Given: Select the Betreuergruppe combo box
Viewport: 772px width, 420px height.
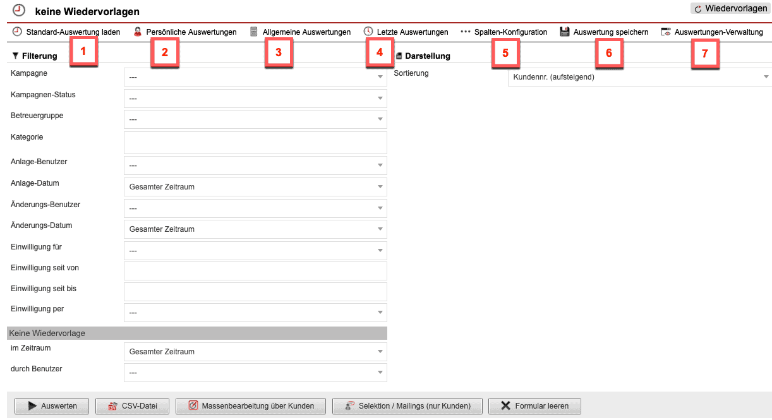Looking at the screenshot, I should click(255, 119).
